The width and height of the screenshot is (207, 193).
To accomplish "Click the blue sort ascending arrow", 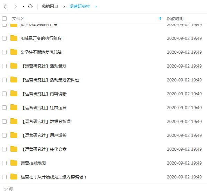I will [x=160, y=19].
